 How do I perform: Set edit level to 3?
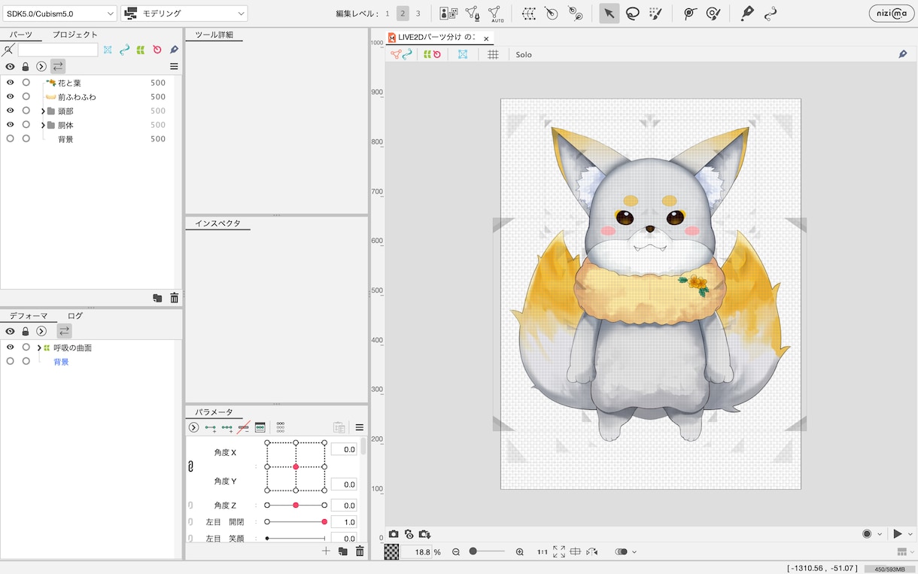[x=418, y=14]
